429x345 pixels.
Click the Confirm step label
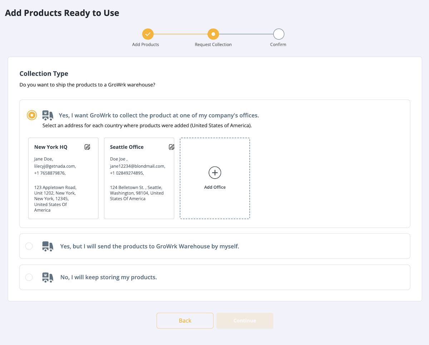[278, 45]
